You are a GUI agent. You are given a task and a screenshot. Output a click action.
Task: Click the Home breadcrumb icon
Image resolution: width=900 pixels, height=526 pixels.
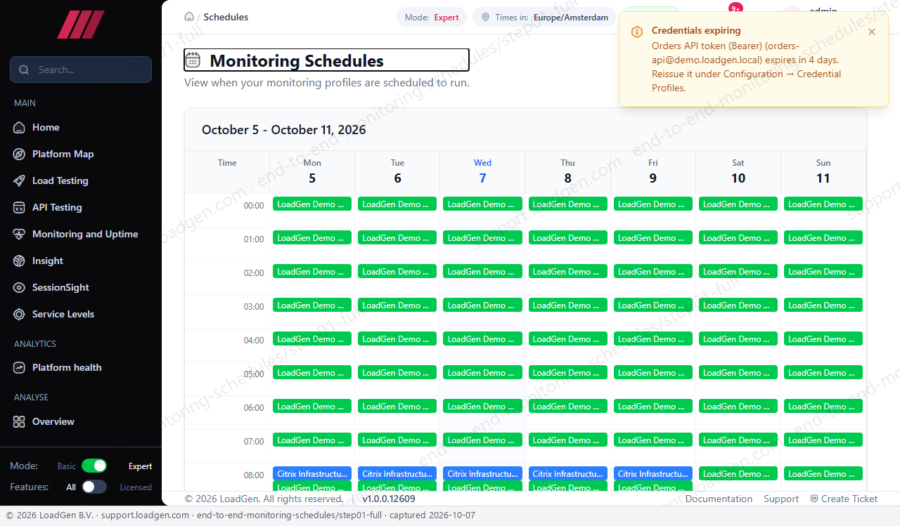188,17
